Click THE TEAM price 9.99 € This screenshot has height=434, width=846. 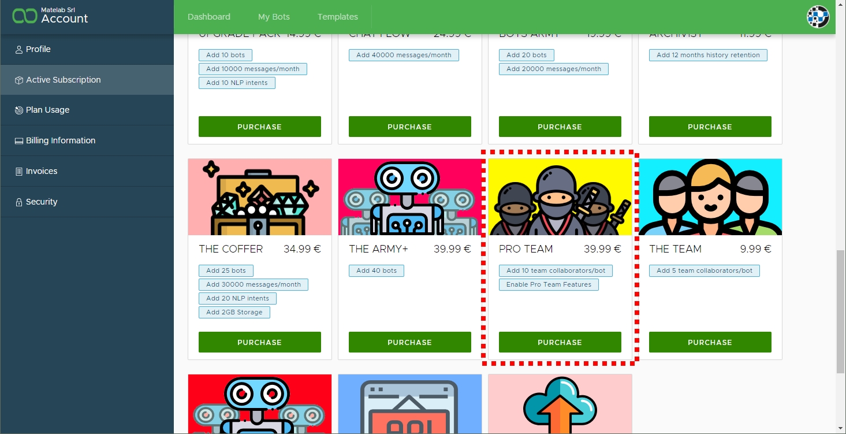[x=755, y=249]
